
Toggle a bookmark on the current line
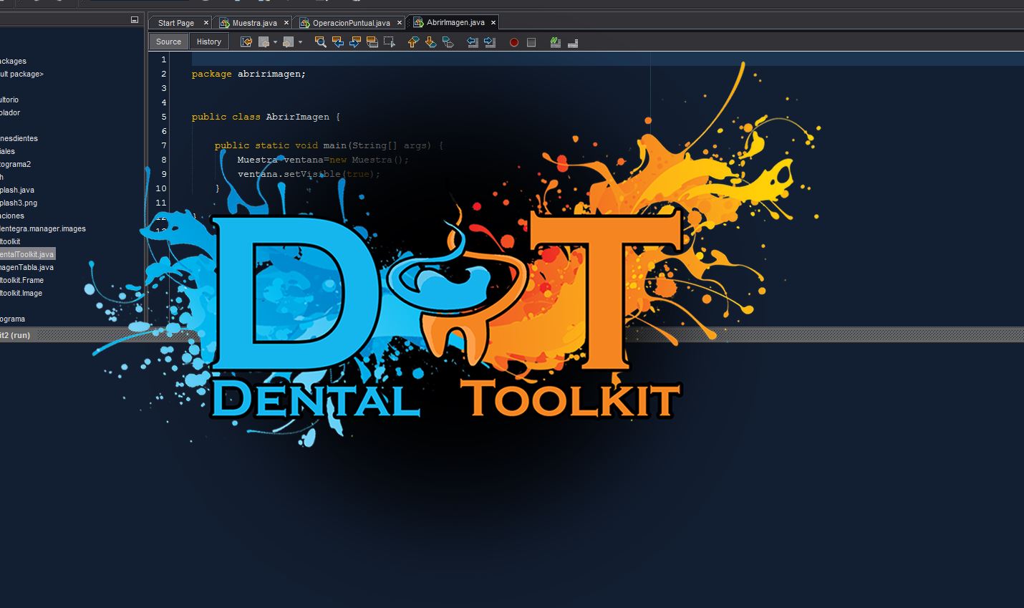(x=448, y=42)
